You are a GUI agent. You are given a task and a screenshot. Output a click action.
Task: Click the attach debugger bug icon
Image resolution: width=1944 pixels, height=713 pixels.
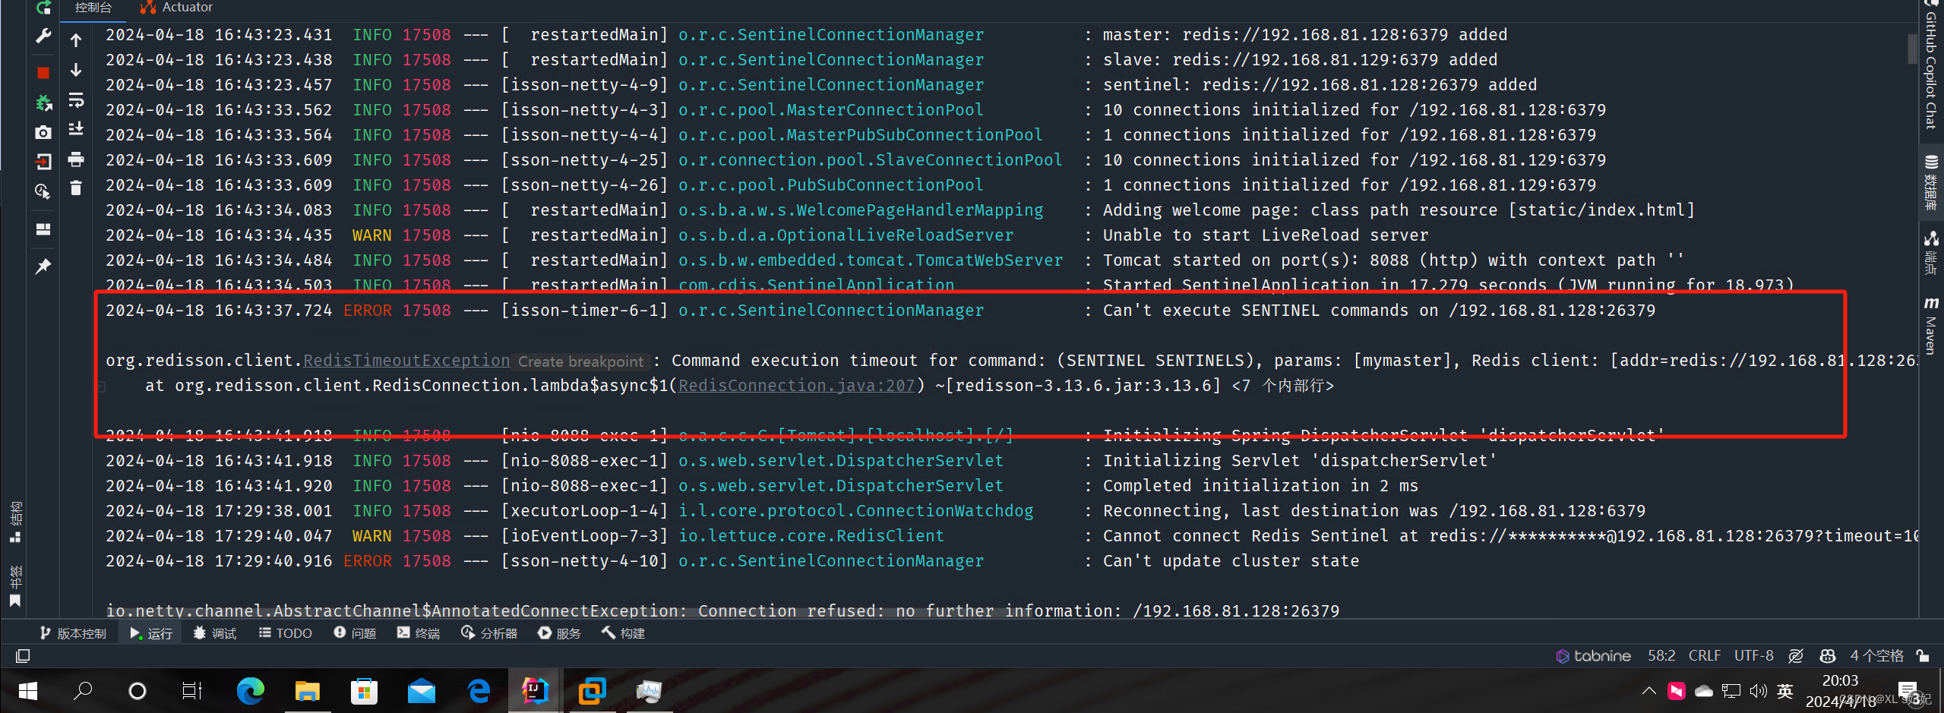pos(43,103)
